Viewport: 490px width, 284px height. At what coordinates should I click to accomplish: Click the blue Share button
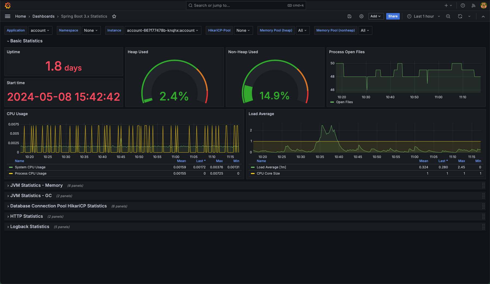(393, 16)
